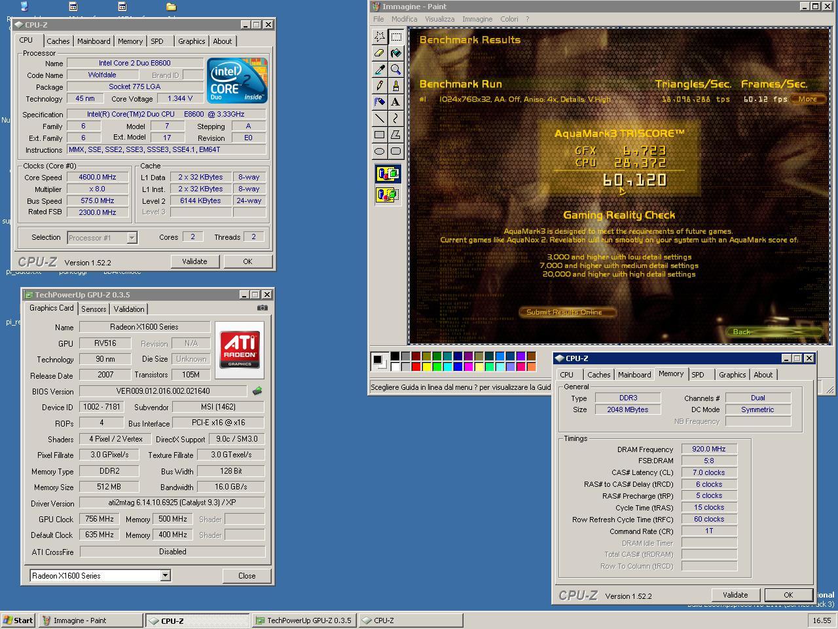Activate the Airbrush spray tool

(380, 102)
